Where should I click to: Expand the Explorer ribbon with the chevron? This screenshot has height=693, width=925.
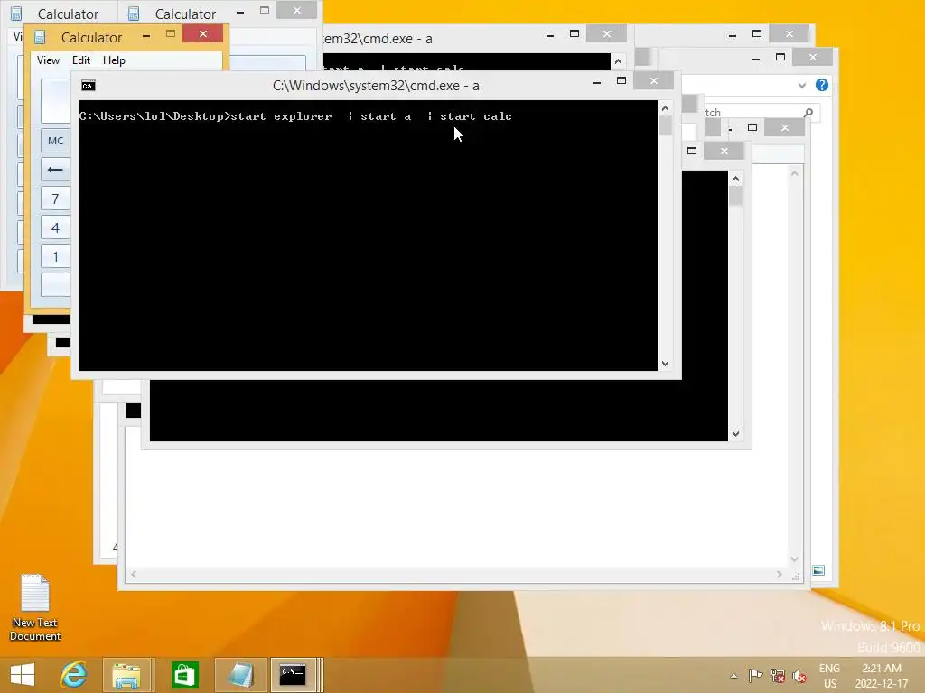pyautogui.click(x=802, y=86)
